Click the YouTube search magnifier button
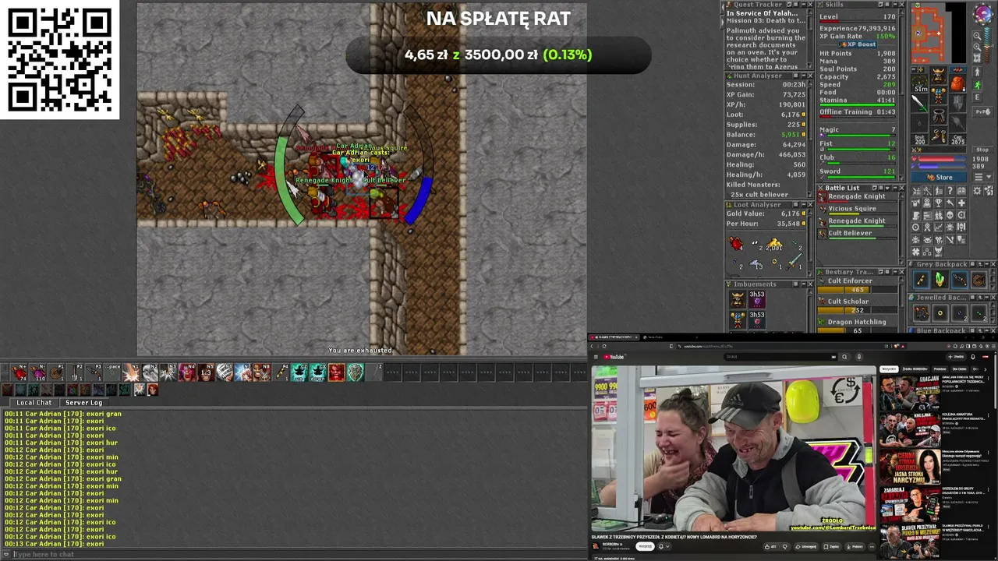998x561 pixels. (x=844, y=357)
